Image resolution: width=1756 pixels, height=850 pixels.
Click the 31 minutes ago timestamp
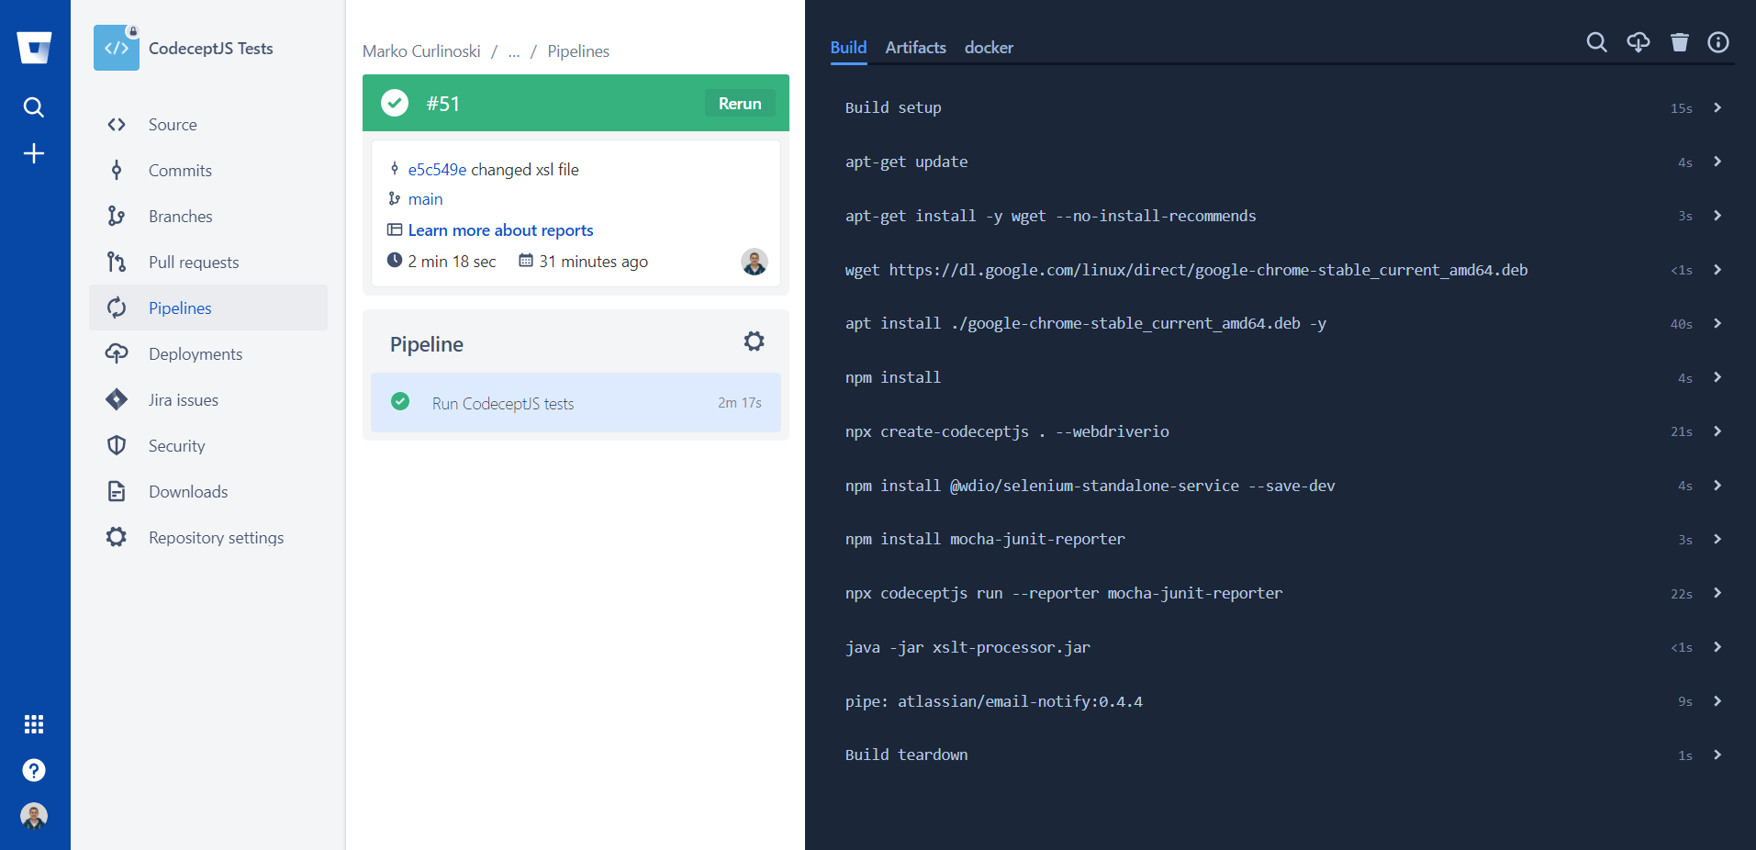(593, 262)
